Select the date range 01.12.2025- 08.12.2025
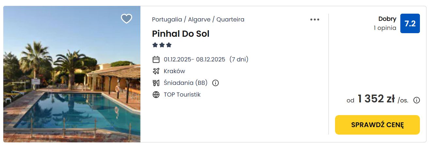 pos(195,59)
